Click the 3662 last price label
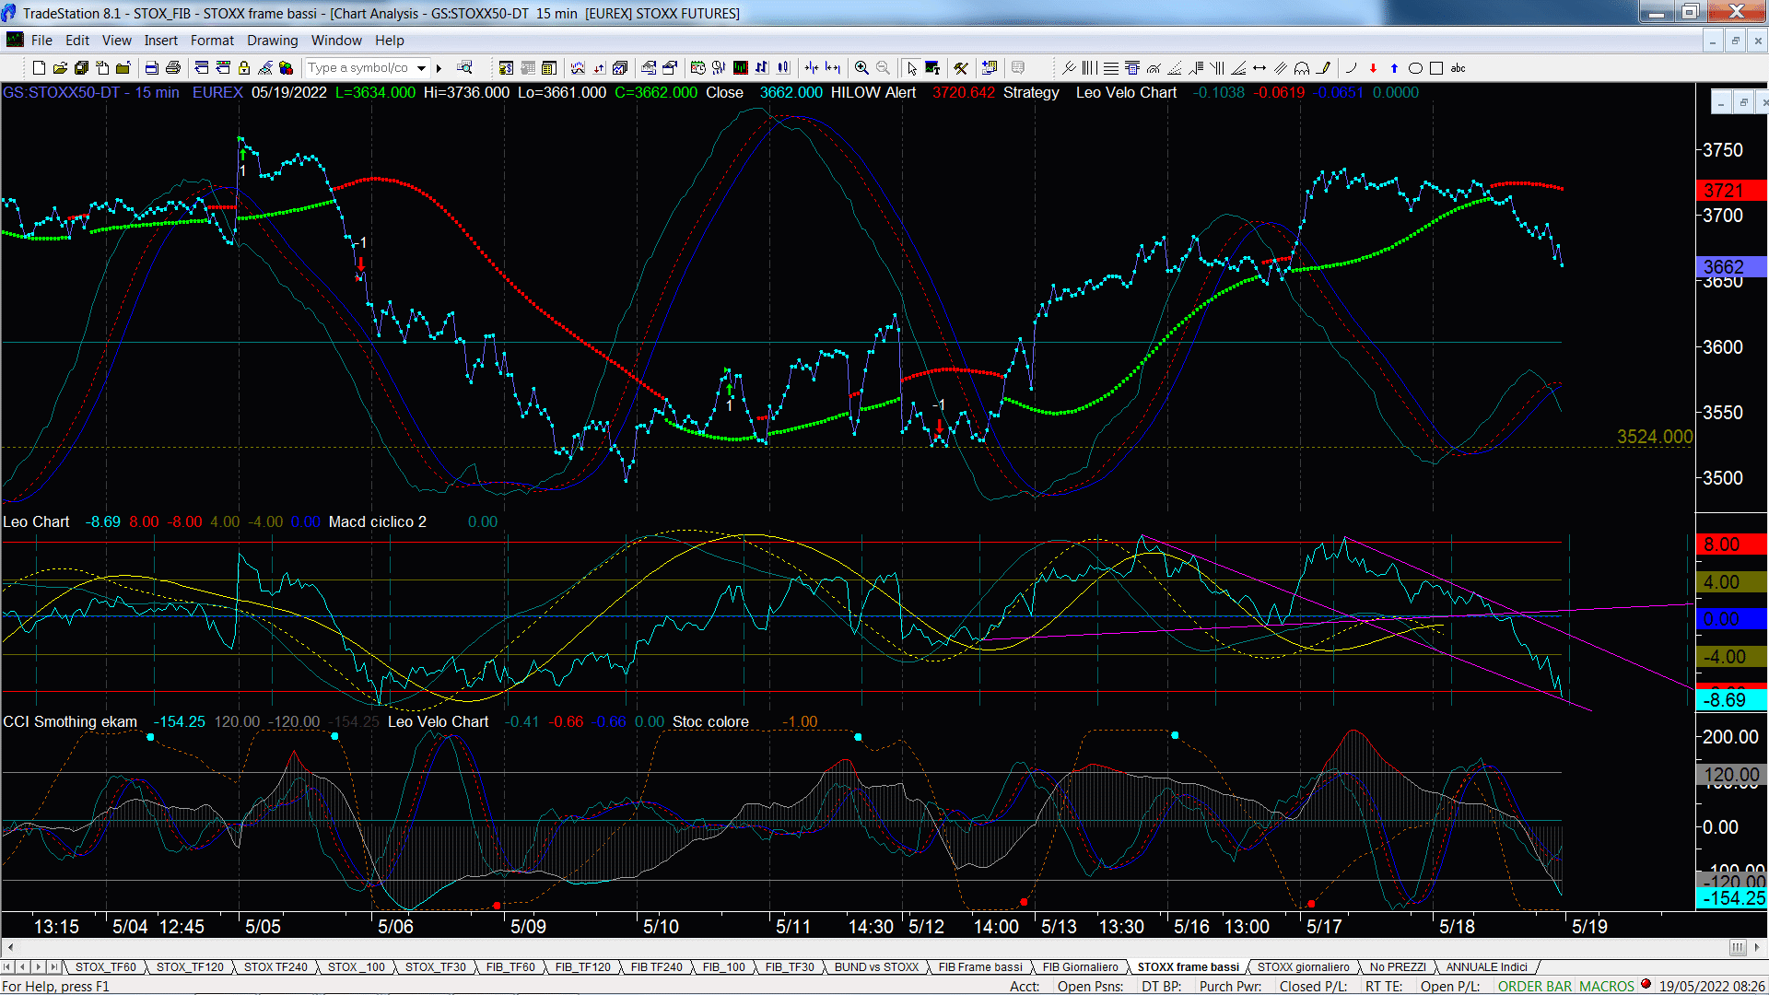 1731,266
